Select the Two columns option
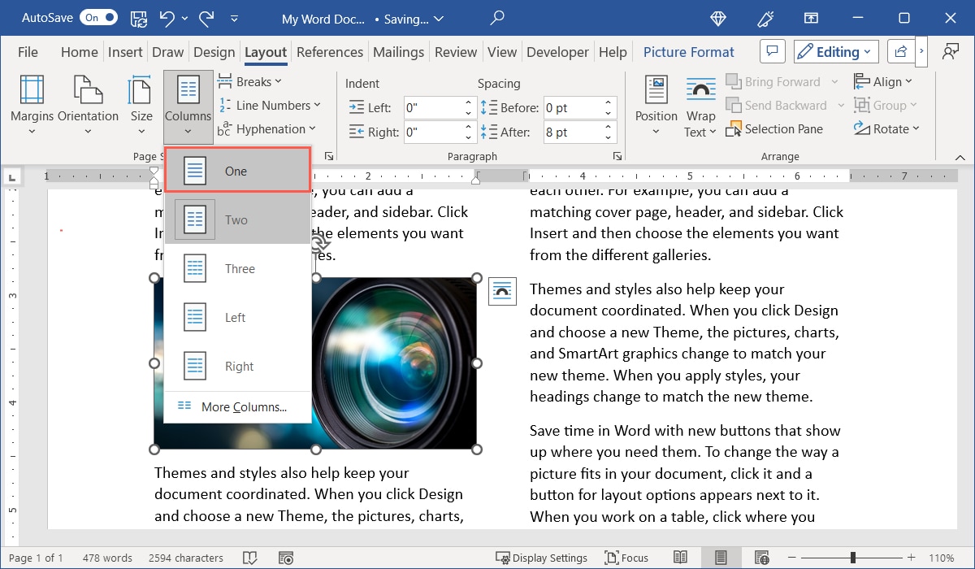Screen dimensions: 975x569 point(236,219)
